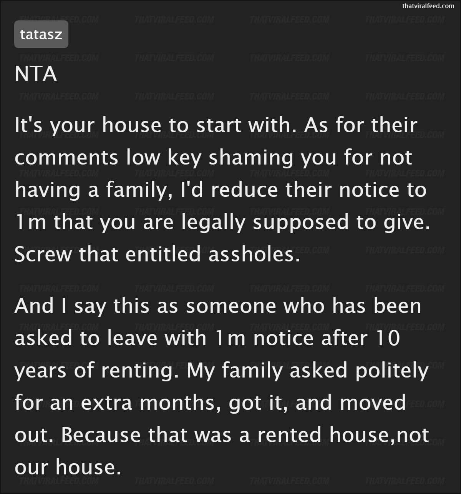Image resolution: width=461 pixels, height=494 pixels.
Task: Click the tatasz username badge
Action: coord(41,34)
